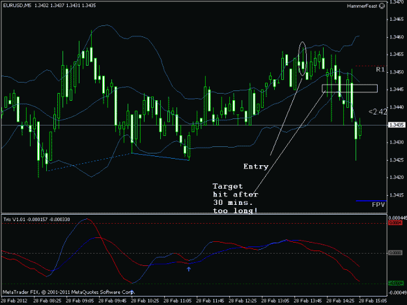The image size is (407, 305).
Task: Click the 1.3440 price scale value
Action: coord(397,107)
